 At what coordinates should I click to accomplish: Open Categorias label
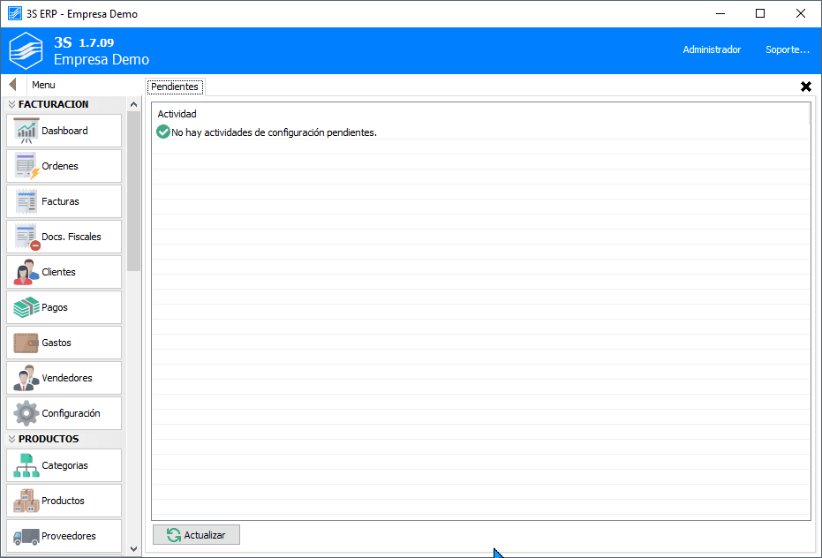coord(65,465)
